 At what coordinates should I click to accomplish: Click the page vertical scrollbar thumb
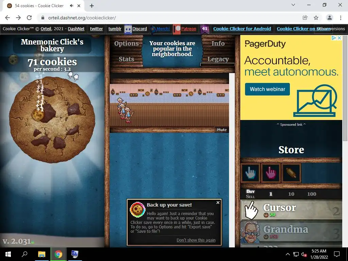(x=345, y=88)
